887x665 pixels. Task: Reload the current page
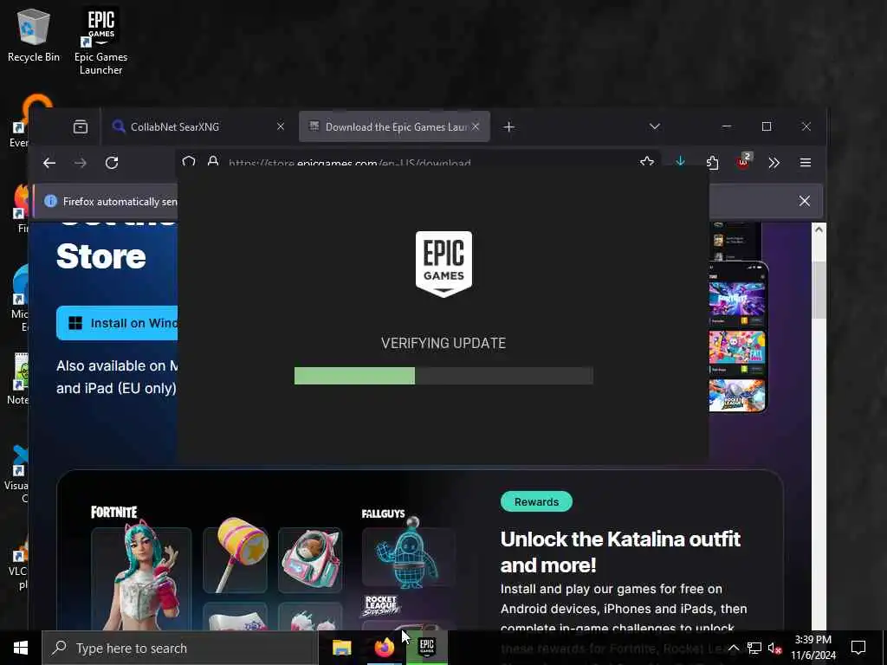point(112,163)
